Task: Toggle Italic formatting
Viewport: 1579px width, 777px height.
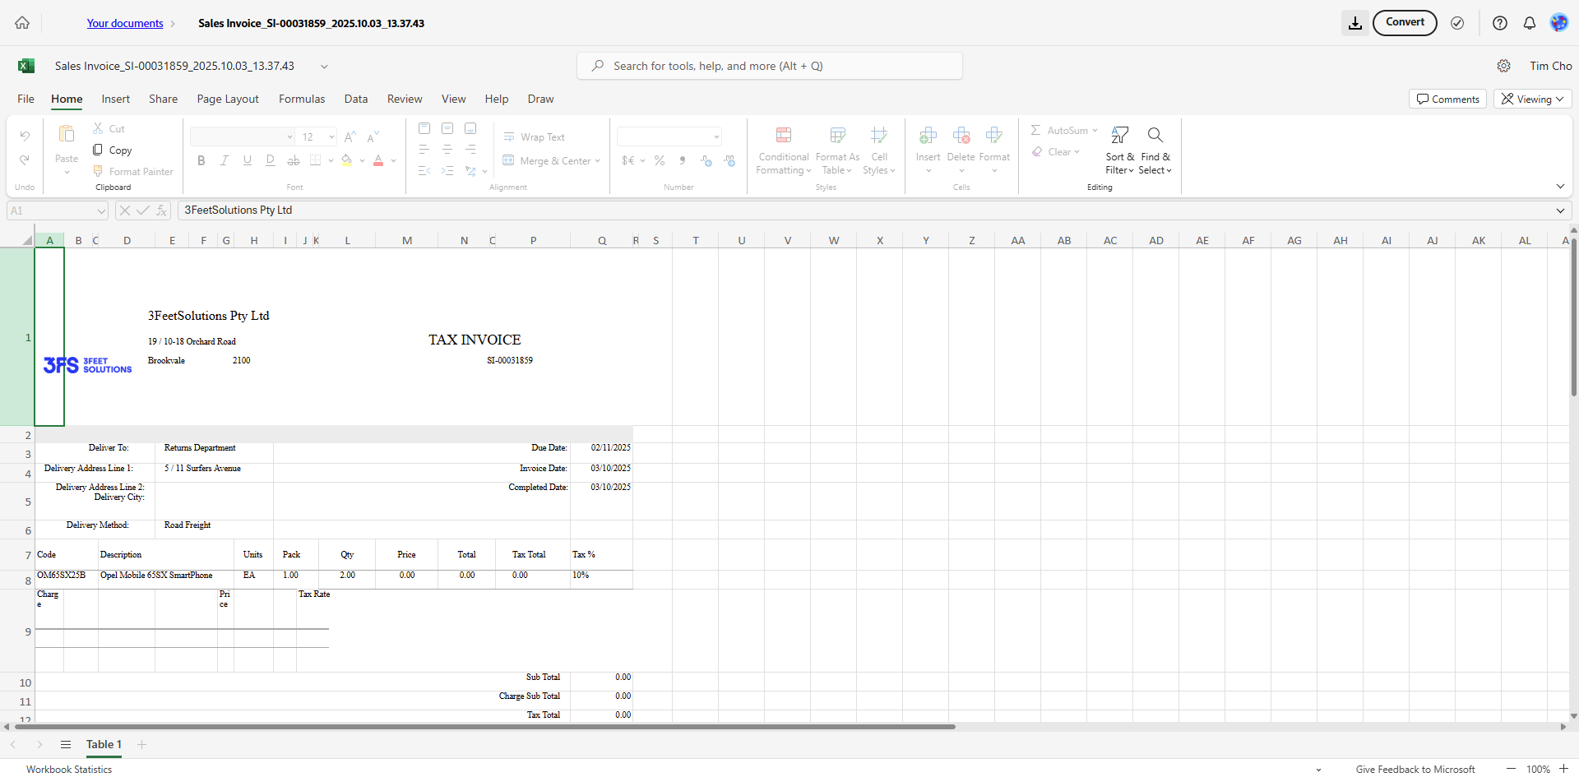Action: click(224, 161)
